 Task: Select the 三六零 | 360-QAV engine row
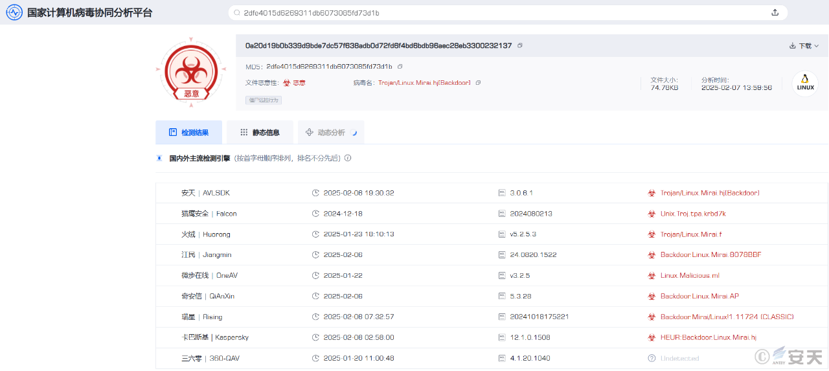pyautogui.click(x=492, y=358)
